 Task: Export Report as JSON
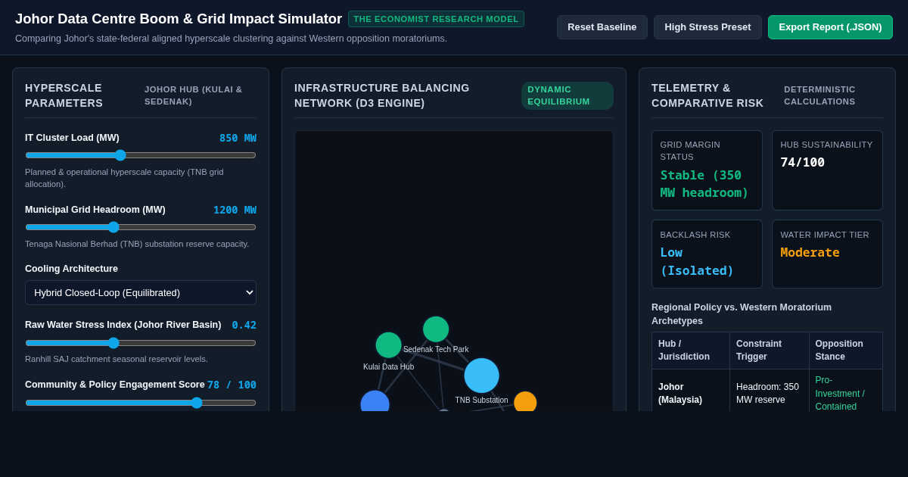pos(830,27)
